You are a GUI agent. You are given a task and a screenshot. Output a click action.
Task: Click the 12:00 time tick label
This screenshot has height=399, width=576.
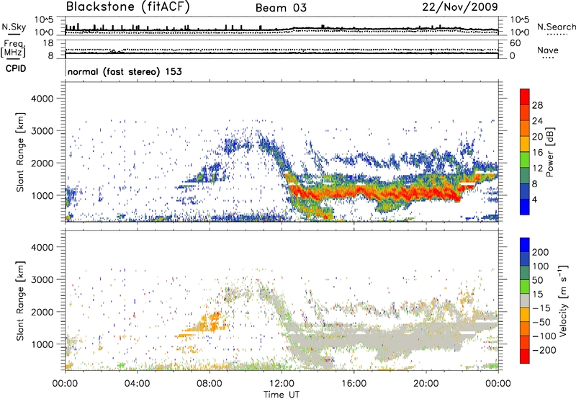282,384
